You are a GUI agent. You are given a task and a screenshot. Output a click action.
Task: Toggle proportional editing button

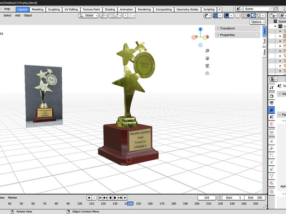(x=125, y=16)
